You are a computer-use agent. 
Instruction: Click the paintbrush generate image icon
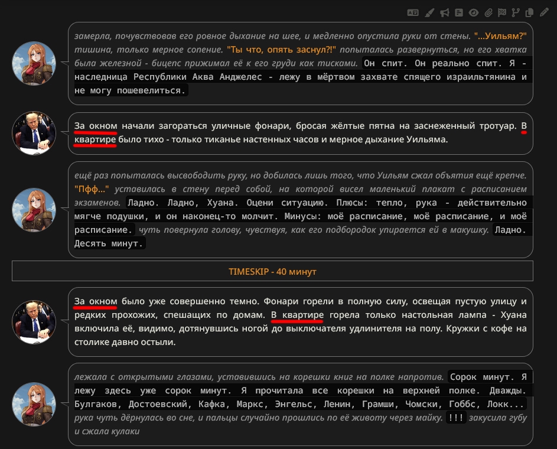[x=429, y=13]
